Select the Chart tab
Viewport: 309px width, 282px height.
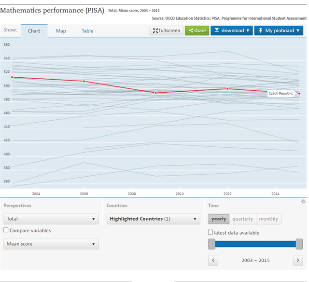tap(34, 31)
